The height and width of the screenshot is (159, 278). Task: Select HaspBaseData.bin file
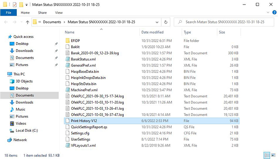click(85, 71)
